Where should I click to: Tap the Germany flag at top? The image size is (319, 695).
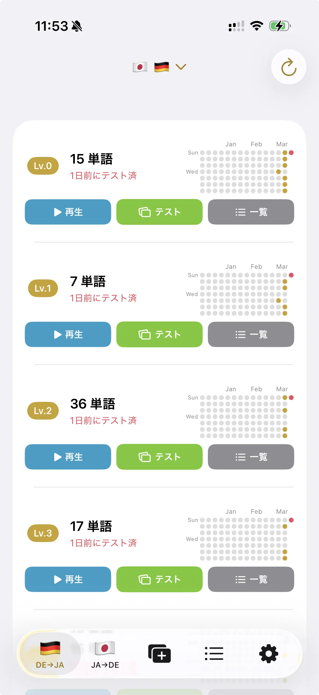162,67
